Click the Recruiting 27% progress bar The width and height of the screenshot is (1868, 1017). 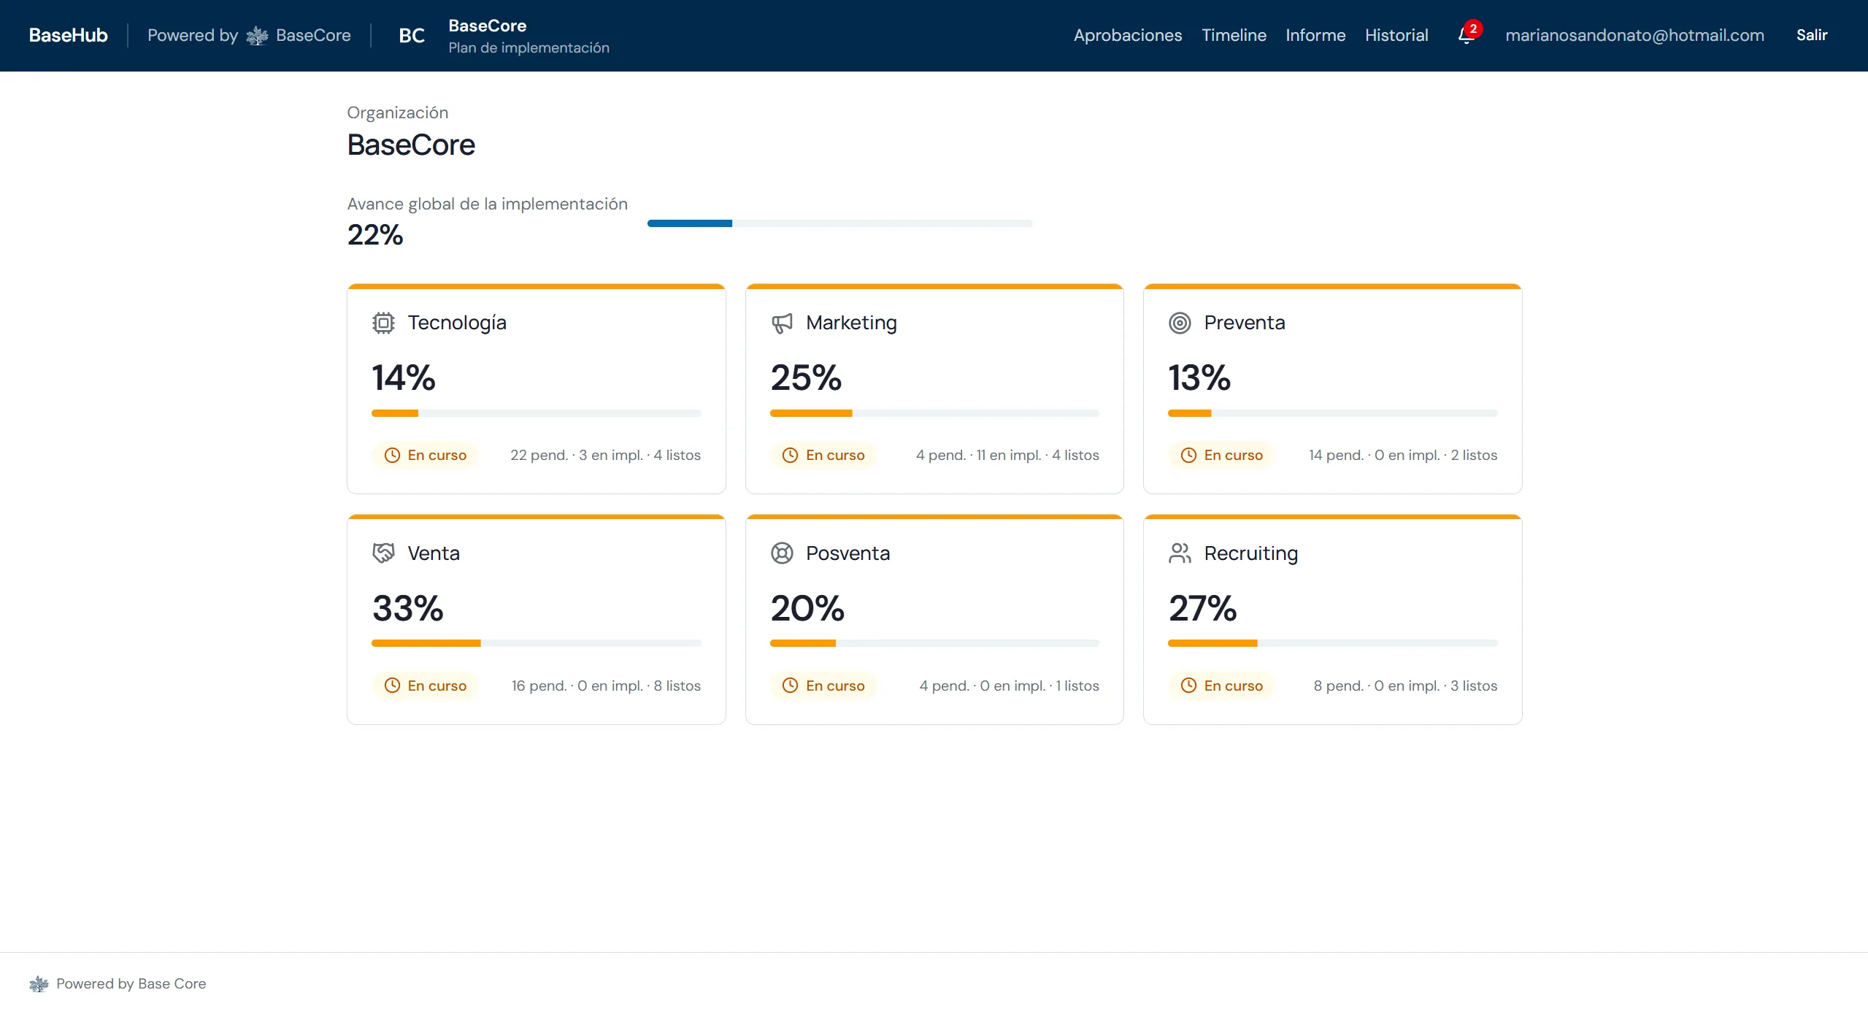tap(1332, 643)
